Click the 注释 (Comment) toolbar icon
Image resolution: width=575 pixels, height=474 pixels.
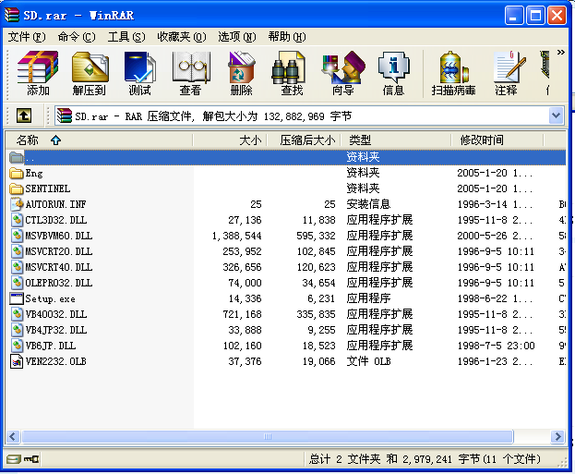[506, 73]
